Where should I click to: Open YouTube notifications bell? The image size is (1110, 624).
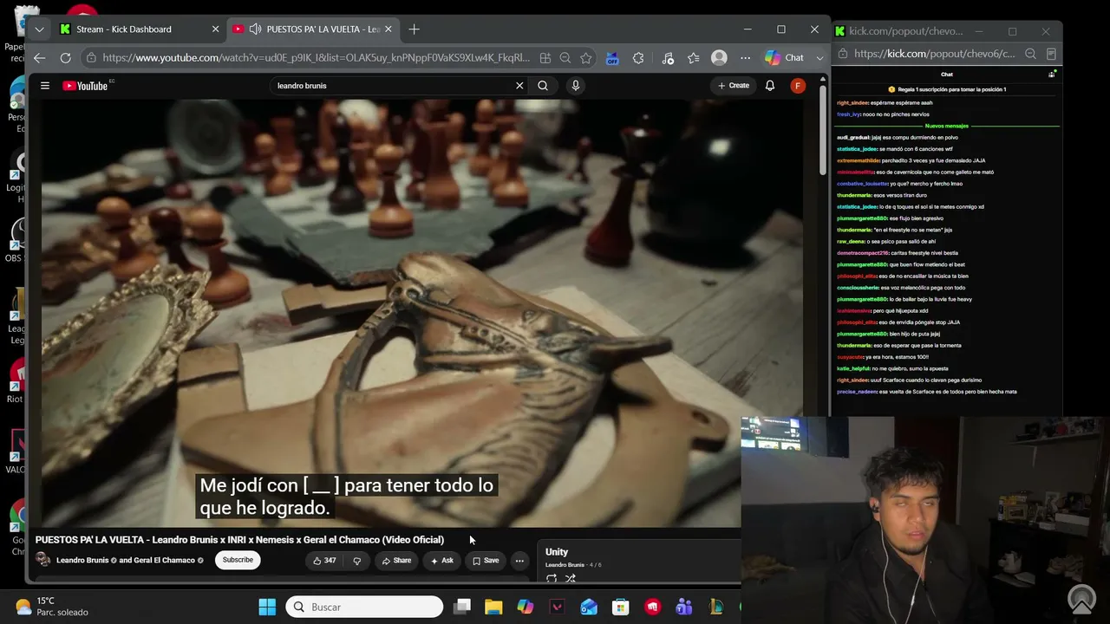(769, 86)
